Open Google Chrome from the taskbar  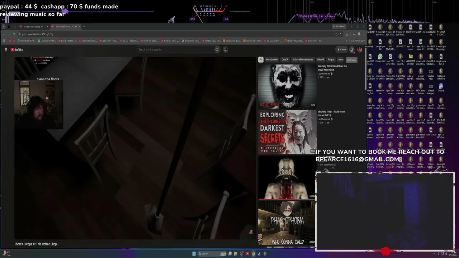[x=253, y=254]
